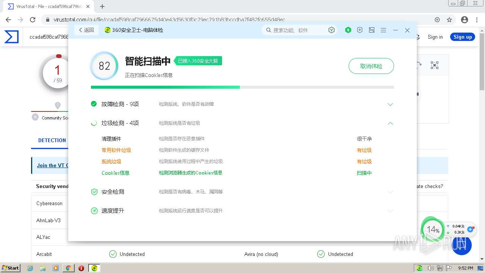Click Join the VT Community link
The height and width of the screenshot is (273, 485).
[x=53, y=165]
